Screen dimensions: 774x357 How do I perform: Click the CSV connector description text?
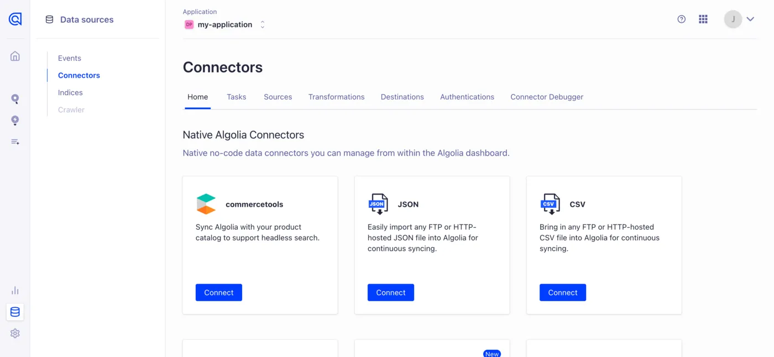click(599, 238)
